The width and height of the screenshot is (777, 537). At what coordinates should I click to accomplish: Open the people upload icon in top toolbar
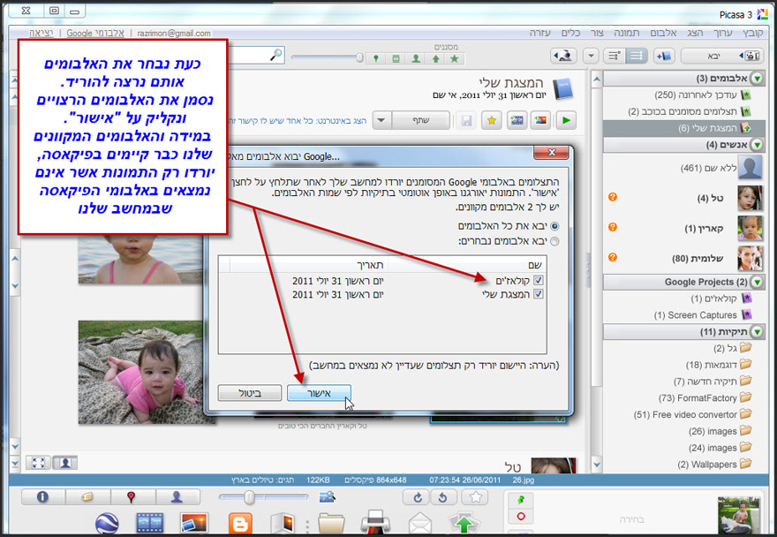click(563, 56)
